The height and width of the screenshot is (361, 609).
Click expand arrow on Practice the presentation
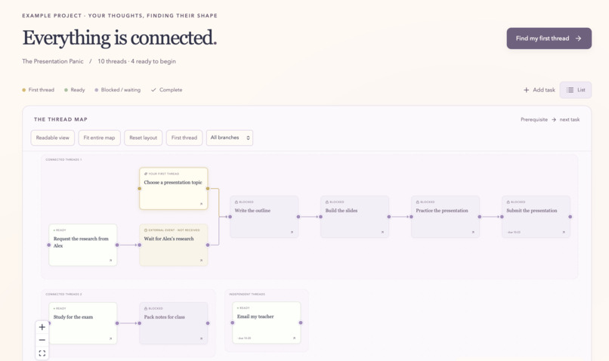click(x=473, y=232)
